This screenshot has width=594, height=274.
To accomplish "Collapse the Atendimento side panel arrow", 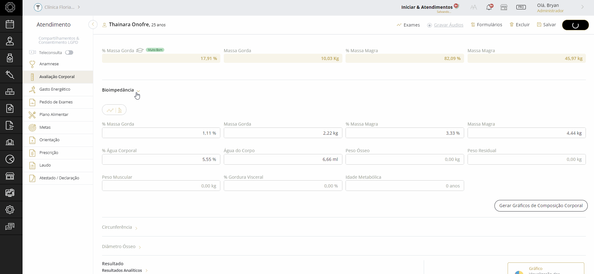I will click(93, 24).
